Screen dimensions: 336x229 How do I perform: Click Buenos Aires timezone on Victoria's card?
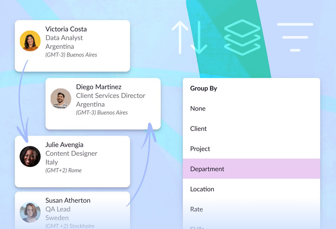pyautogui.click(x=71, y=55)
